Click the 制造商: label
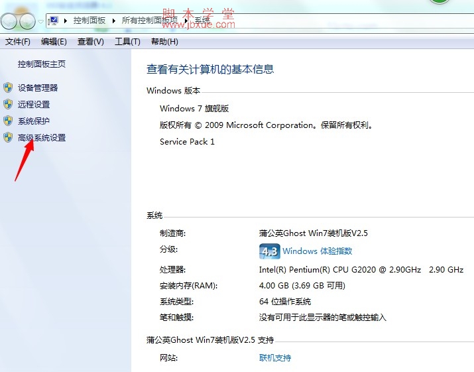 [x=172, y=233]
